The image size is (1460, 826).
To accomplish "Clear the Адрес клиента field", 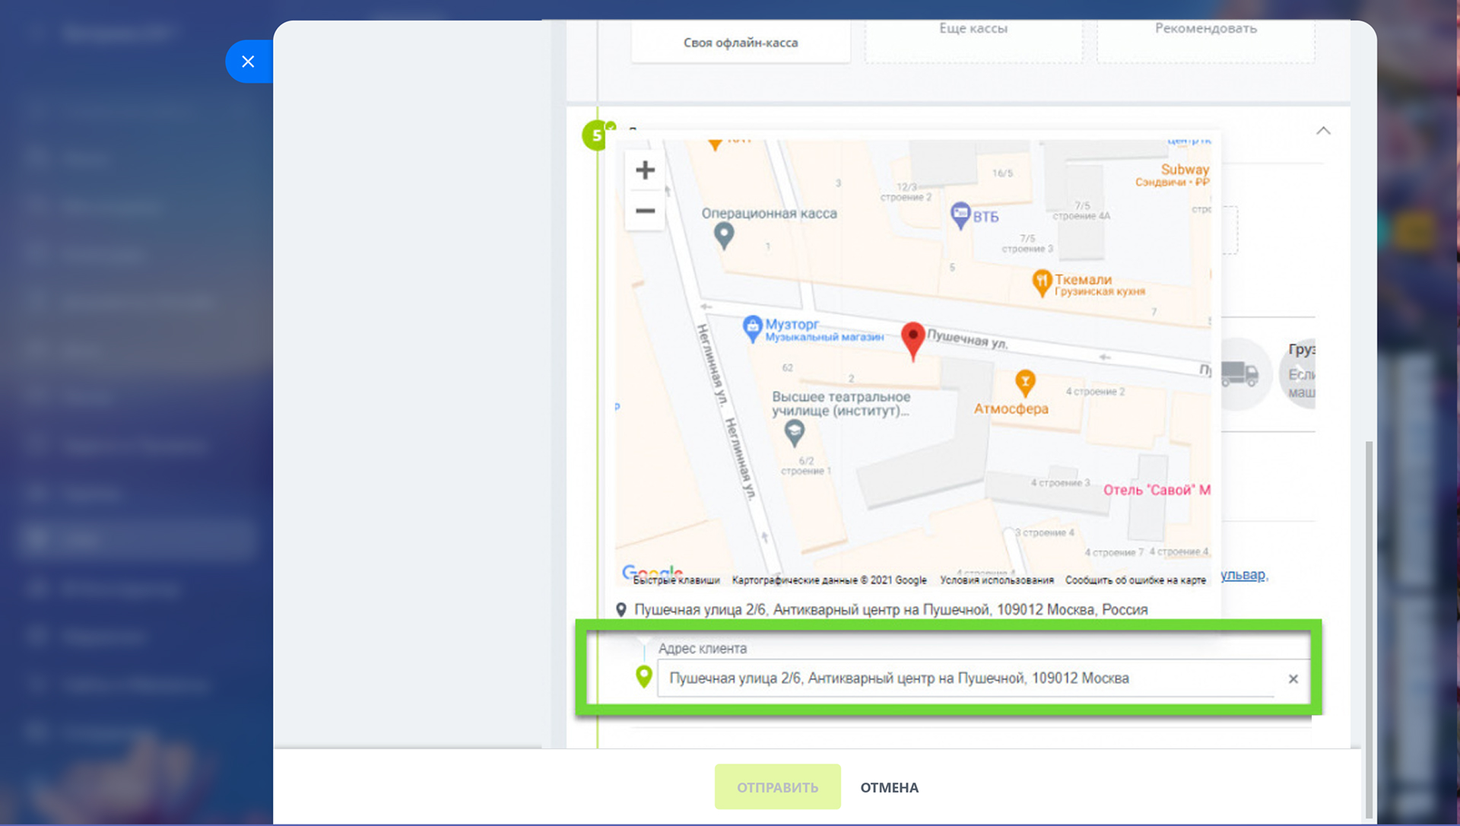I will (1293, 678).
